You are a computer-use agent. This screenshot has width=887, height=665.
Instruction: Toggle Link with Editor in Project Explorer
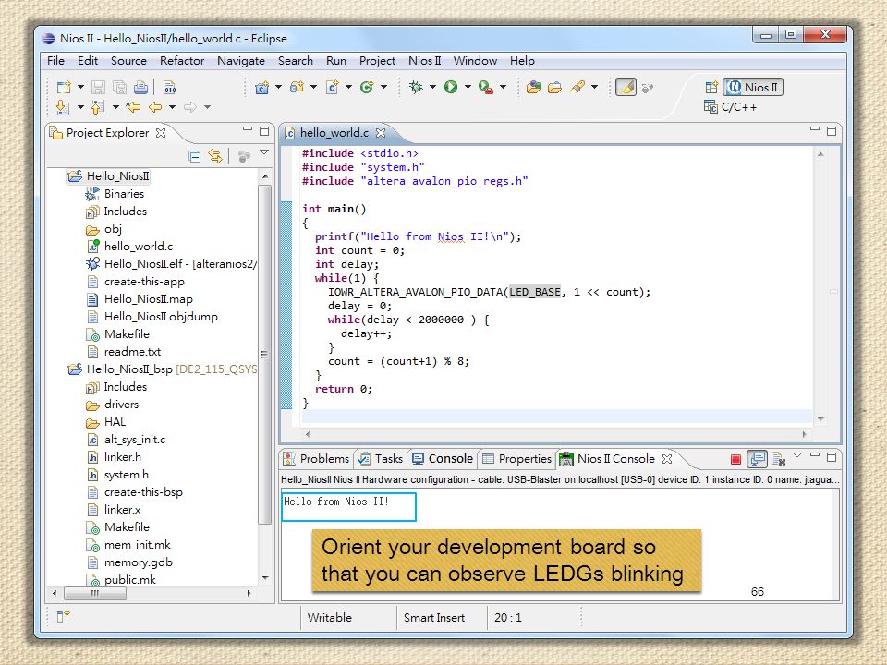click(215, 156)
